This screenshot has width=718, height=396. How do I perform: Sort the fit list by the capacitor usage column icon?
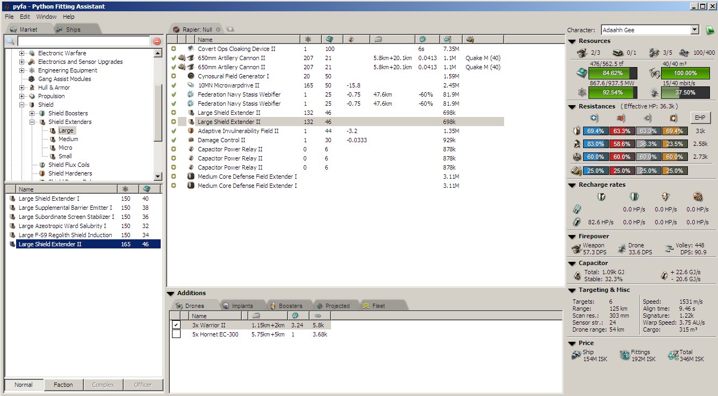[352, 39]
